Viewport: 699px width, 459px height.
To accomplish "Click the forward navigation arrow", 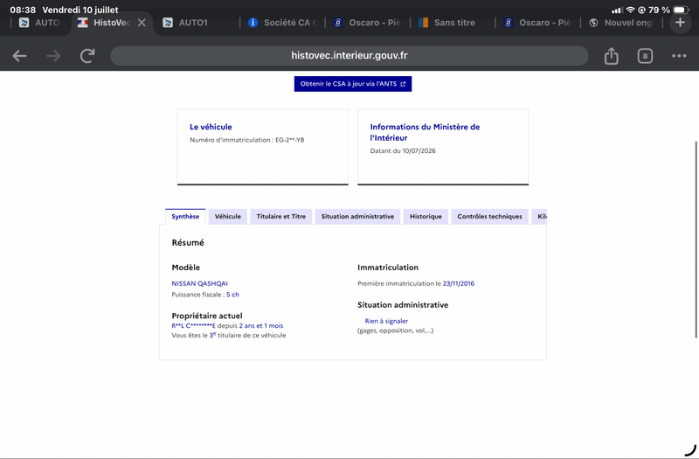I will (x=53, y=56).
